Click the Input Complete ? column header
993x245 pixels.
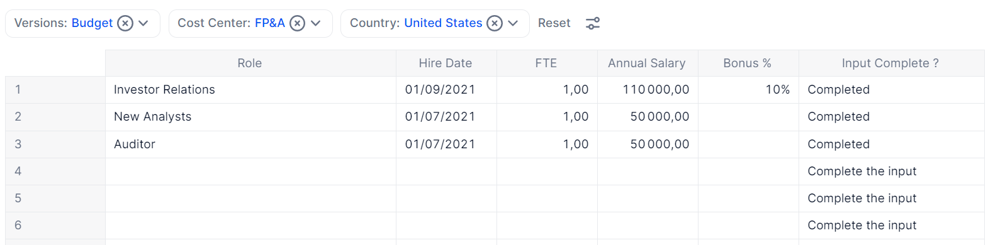pos(891,63)
